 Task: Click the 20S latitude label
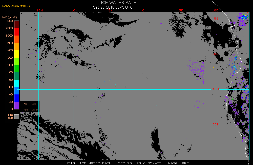[x=216, y=124]
